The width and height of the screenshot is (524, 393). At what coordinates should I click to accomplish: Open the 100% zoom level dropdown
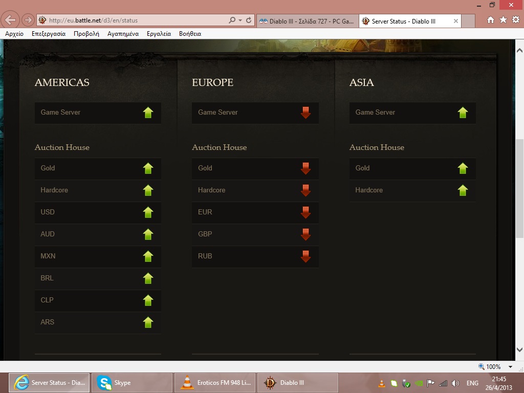pos(510,366)
